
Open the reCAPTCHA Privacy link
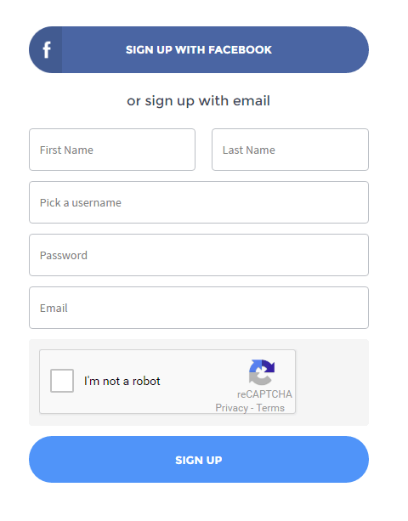pyautogui.click(x=231, y=408)
